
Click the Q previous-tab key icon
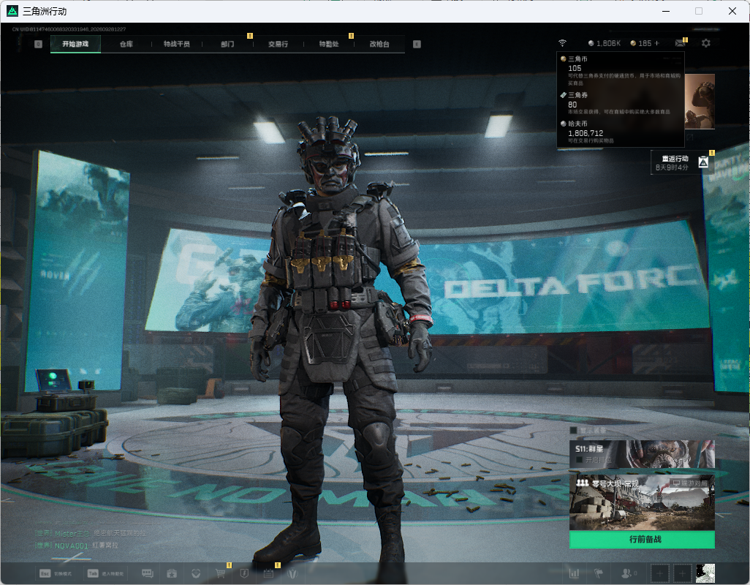[39, 44]
